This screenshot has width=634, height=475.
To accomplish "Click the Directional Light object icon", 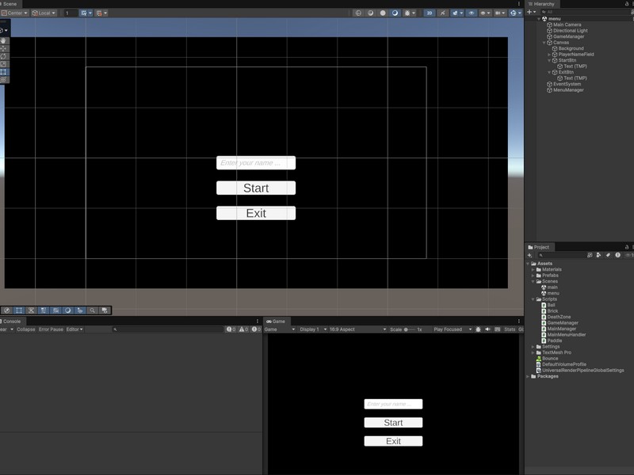I will [x=549, y=31].
